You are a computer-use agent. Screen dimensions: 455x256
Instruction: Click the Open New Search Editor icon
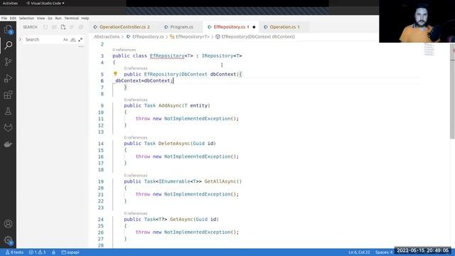(x=63, y=27)
